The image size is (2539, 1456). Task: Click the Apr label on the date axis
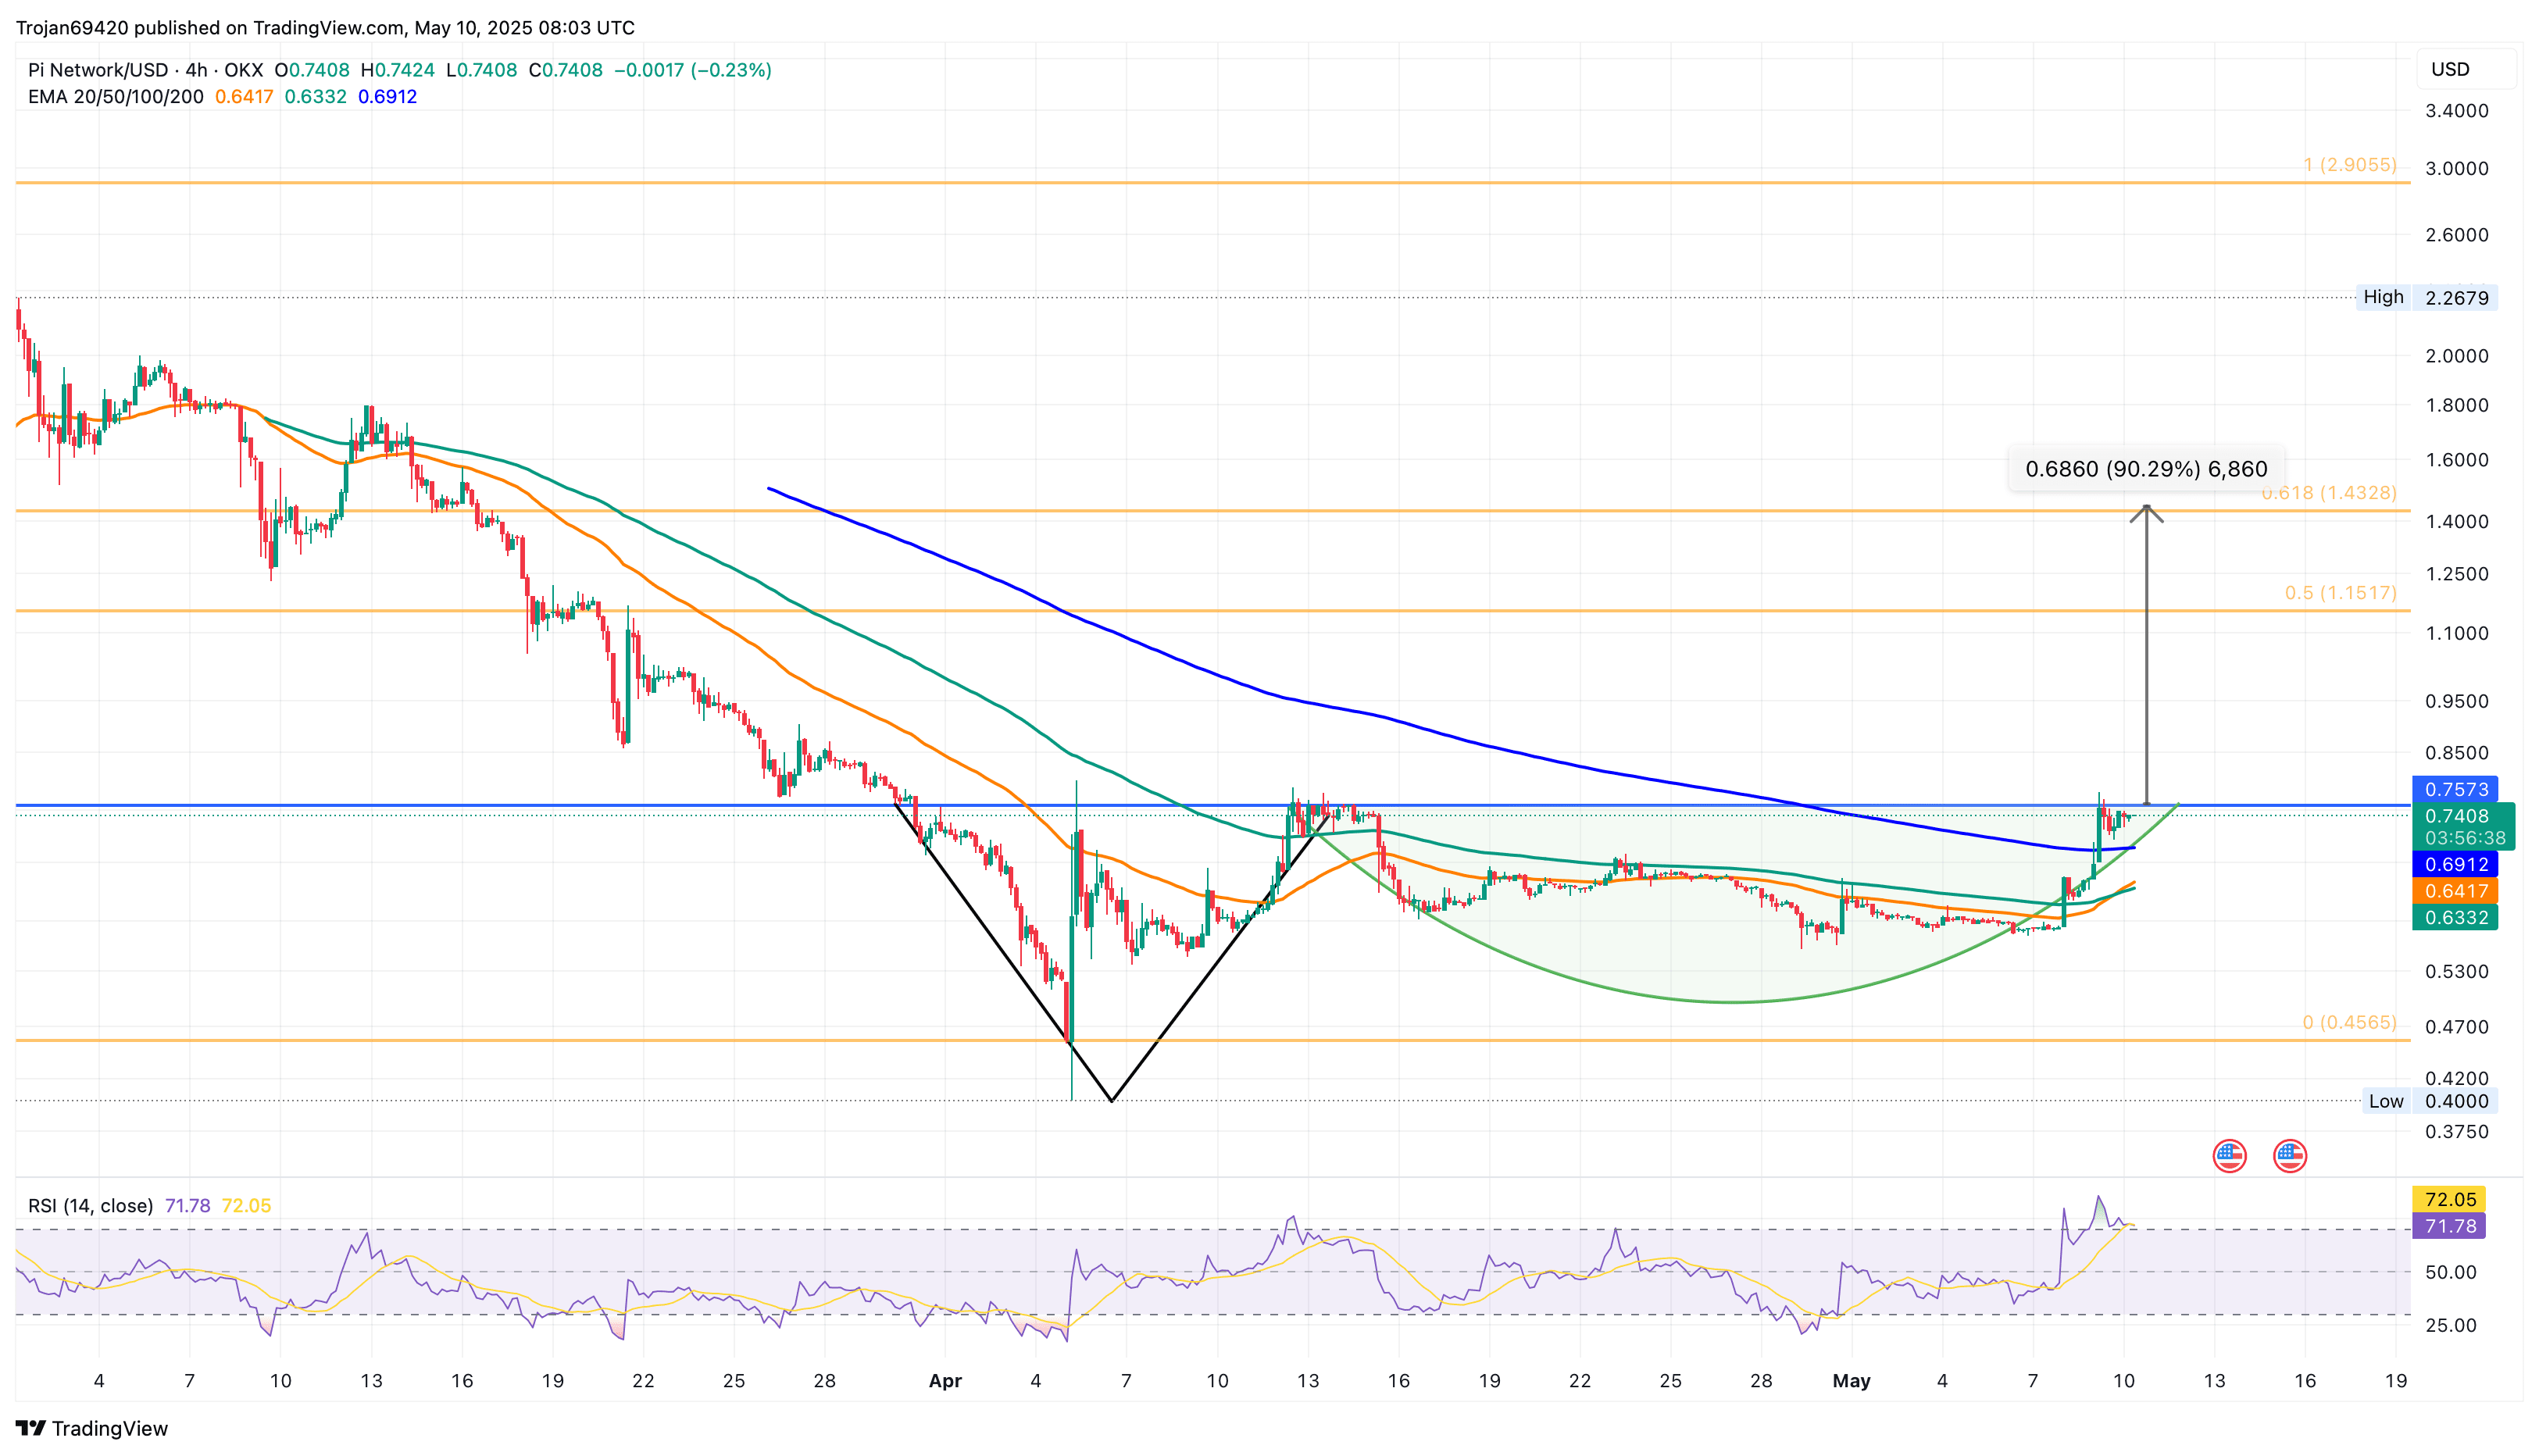click(x=945, y=1381)
